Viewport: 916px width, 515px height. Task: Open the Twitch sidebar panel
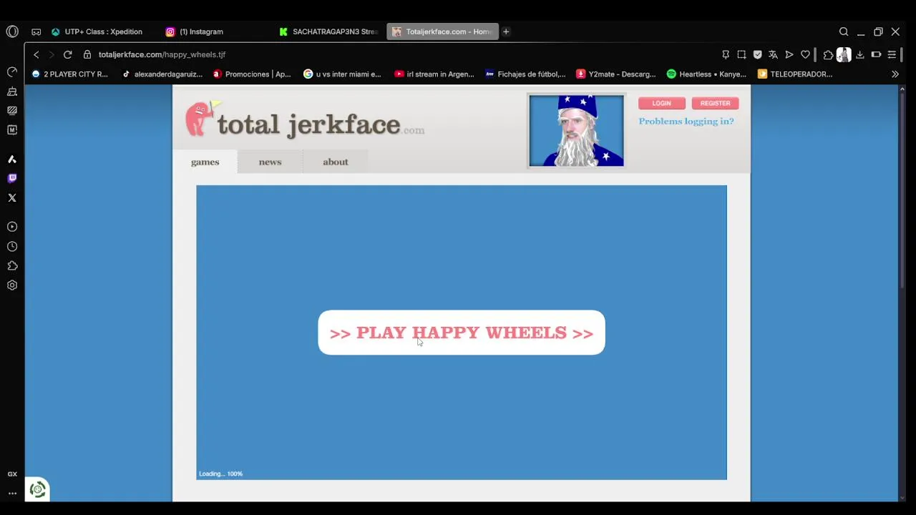12,178
